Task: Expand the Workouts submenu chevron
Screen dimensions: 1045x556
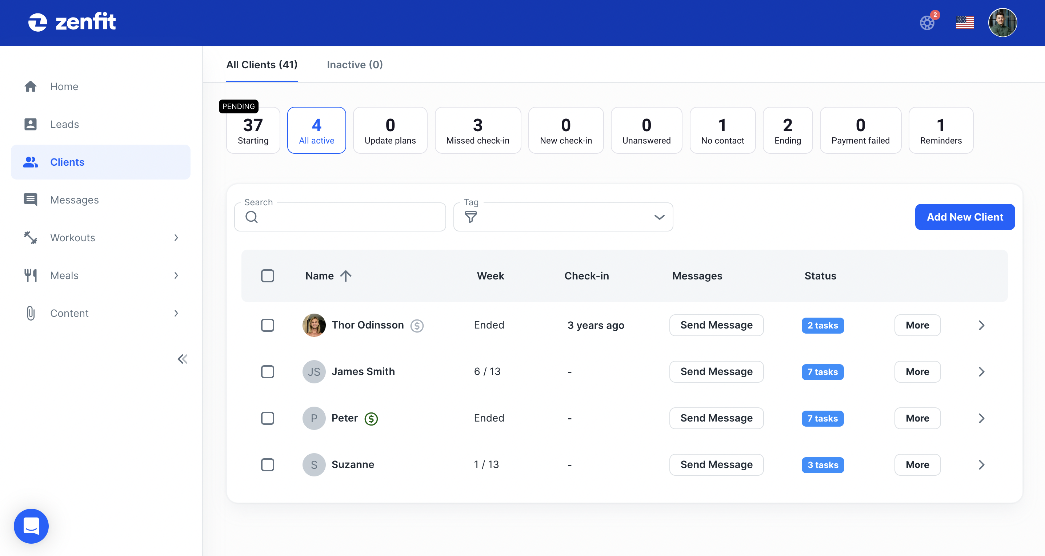Action: click(x=176, y=238)
